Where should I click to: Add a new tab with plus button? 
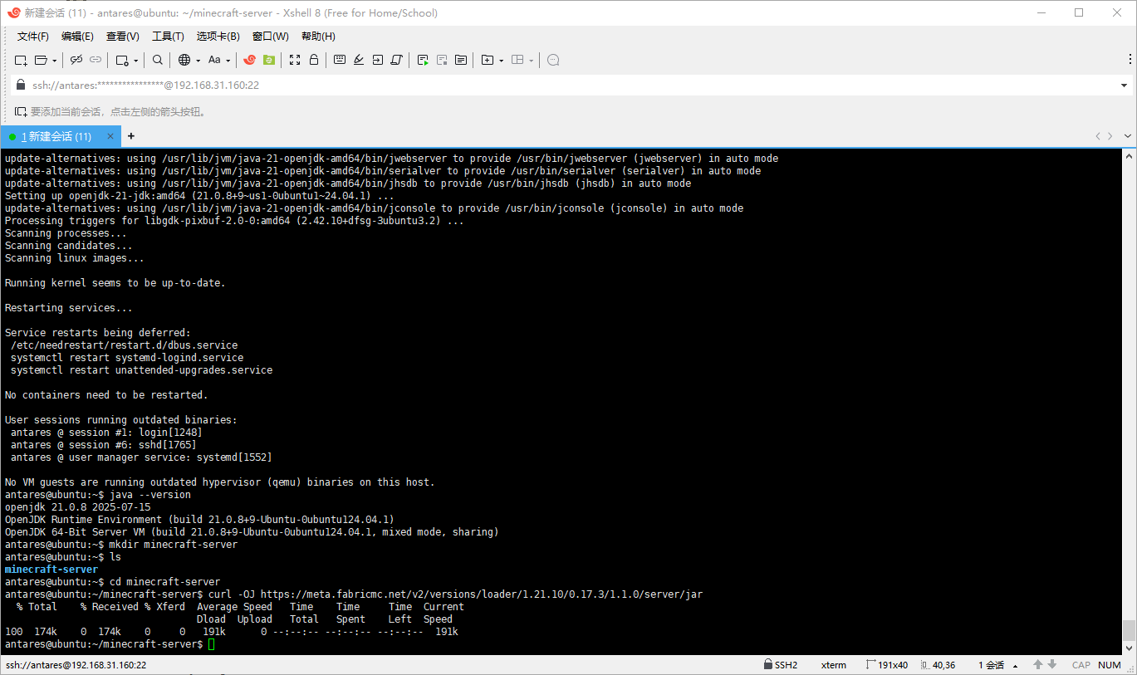coord(130,136)
